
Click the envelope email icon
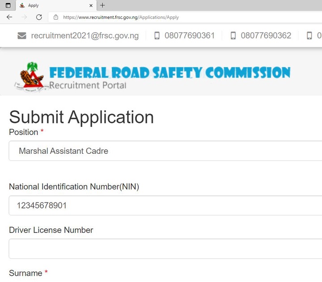click(22, 35)
